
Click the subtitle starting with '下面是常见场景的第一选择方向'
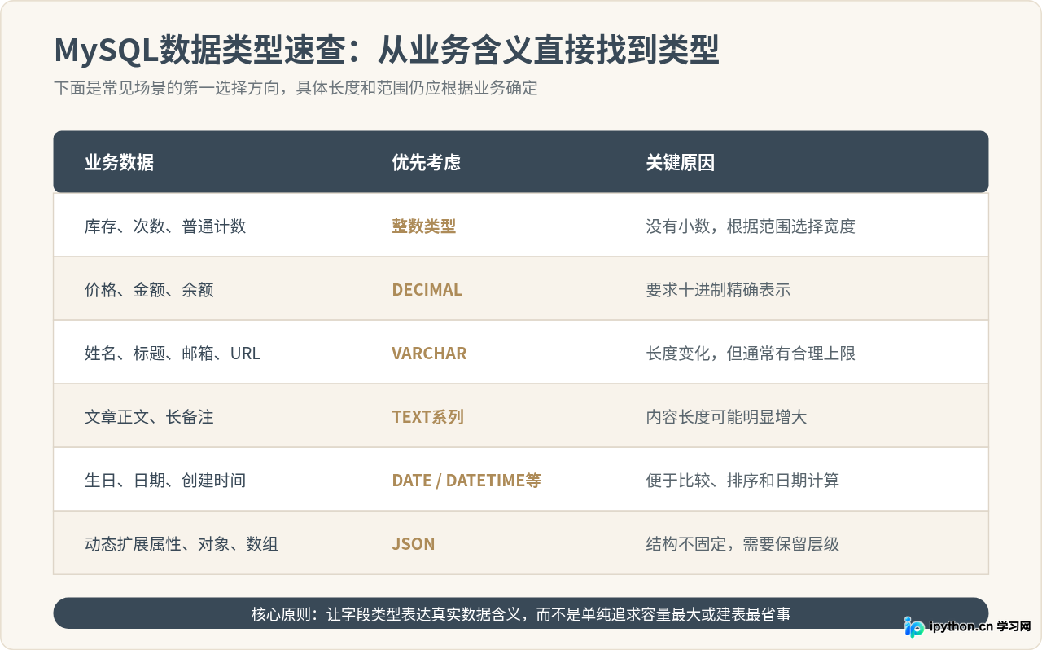click(296, 88)
